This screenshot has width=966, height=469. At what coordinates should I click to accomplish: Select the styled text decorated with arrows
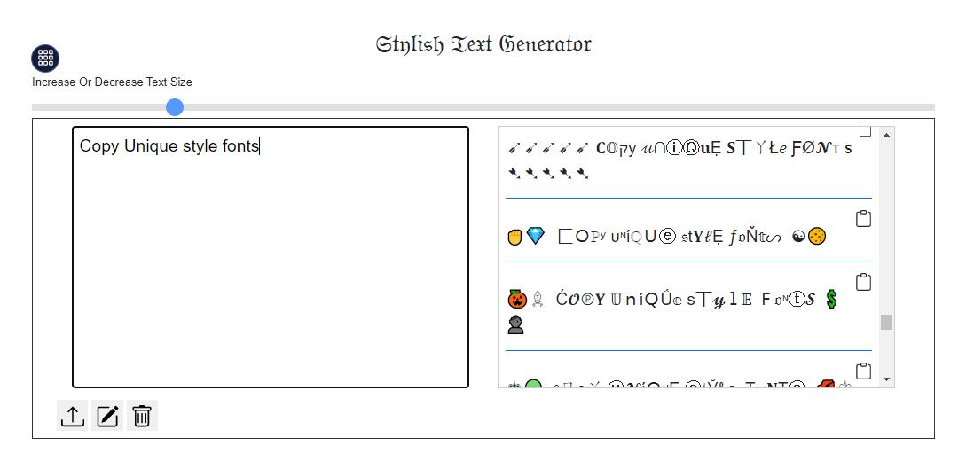679,160
